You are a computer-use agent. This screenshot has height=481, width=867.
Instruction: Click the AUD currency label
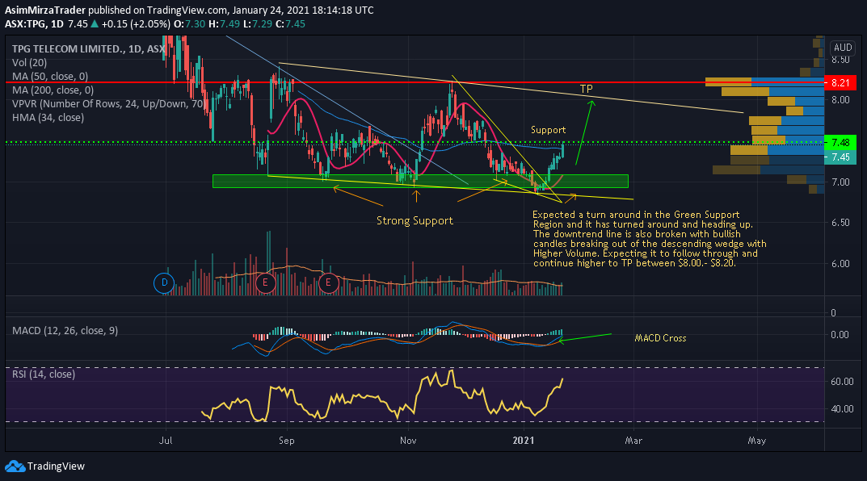tap(843, 48)
